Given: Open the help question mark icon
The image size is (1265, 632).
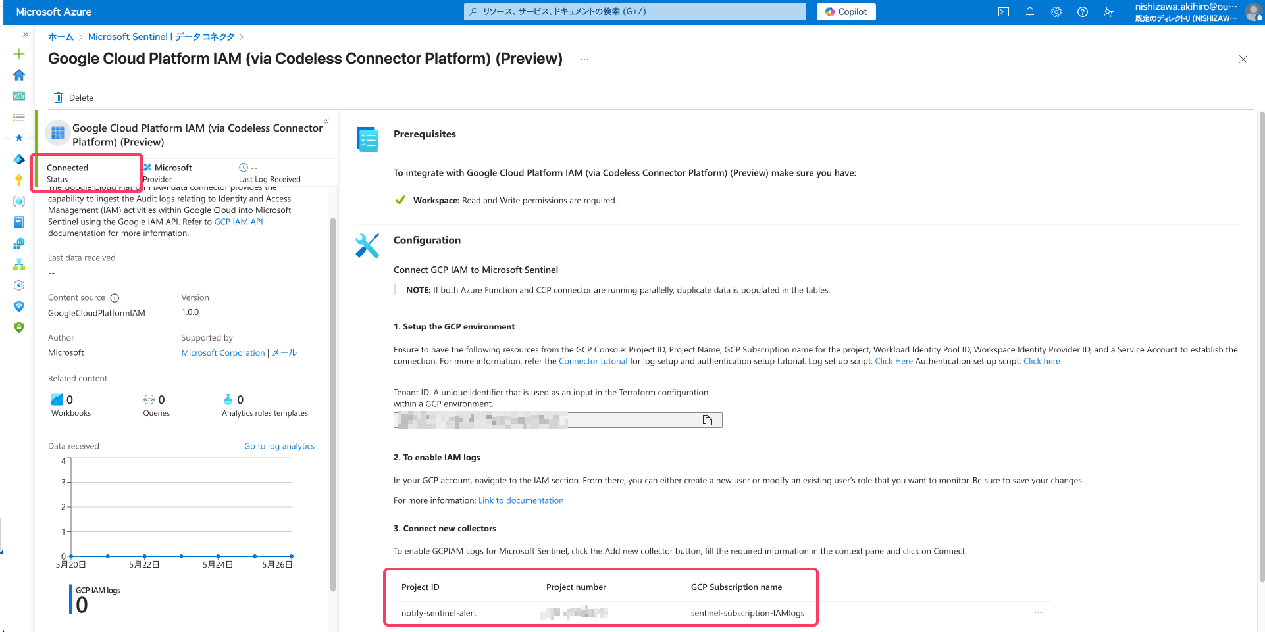Looking at the screenshot, I should [1083, 12].
